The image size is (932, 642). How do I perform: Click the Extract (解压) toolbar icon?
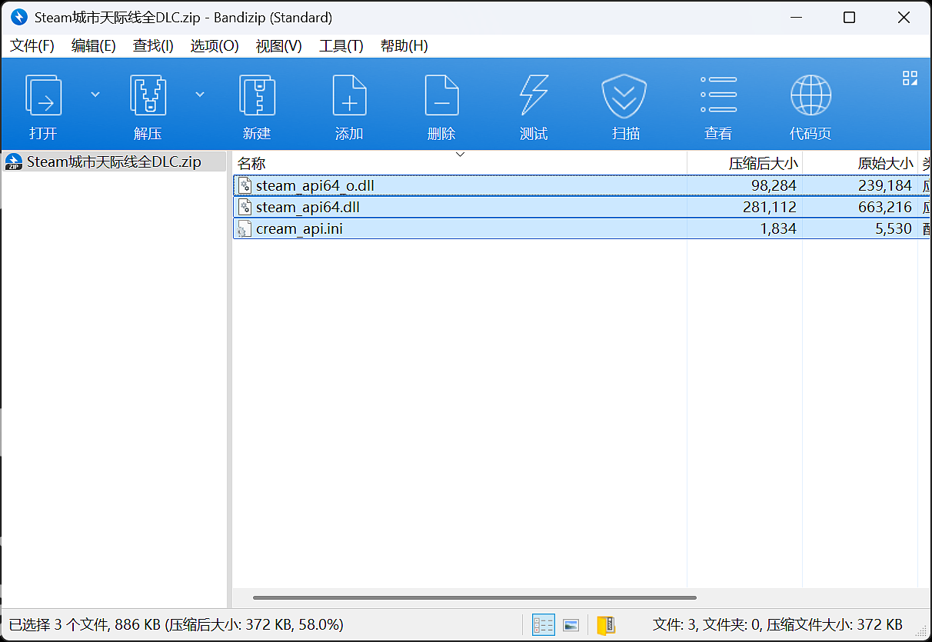pos(148,96)
